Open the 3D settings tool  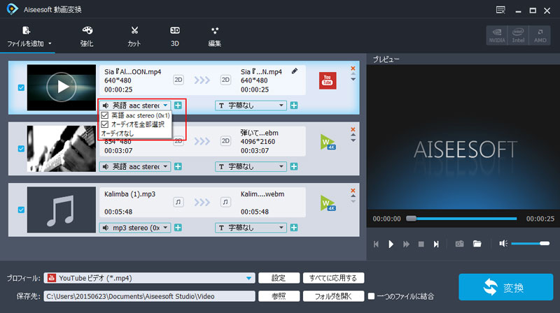pos(174,36)
